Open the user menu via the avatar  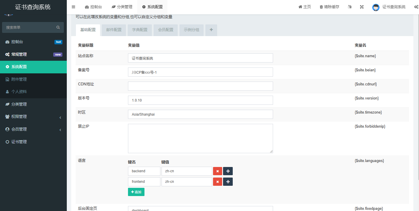376,7
